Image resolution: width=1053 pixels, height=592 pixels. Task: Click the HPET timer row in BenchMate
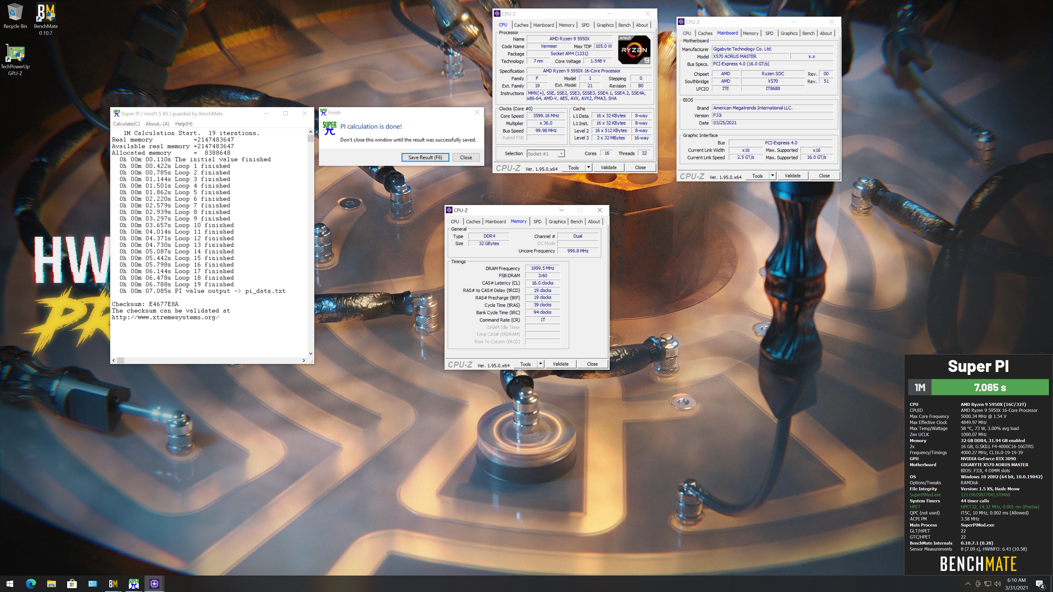pyautogui.click(x=975, y=506)
